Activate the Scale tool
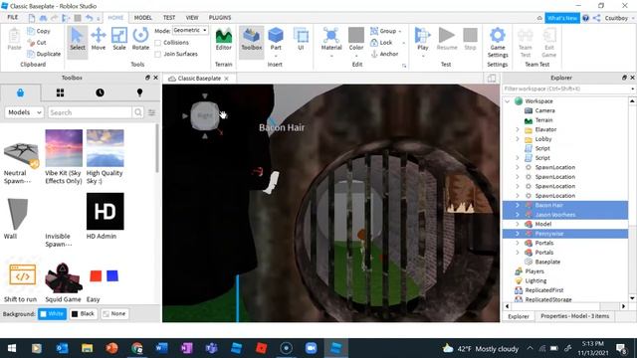This screenshot has height=358, width=637. pos(119,40)
